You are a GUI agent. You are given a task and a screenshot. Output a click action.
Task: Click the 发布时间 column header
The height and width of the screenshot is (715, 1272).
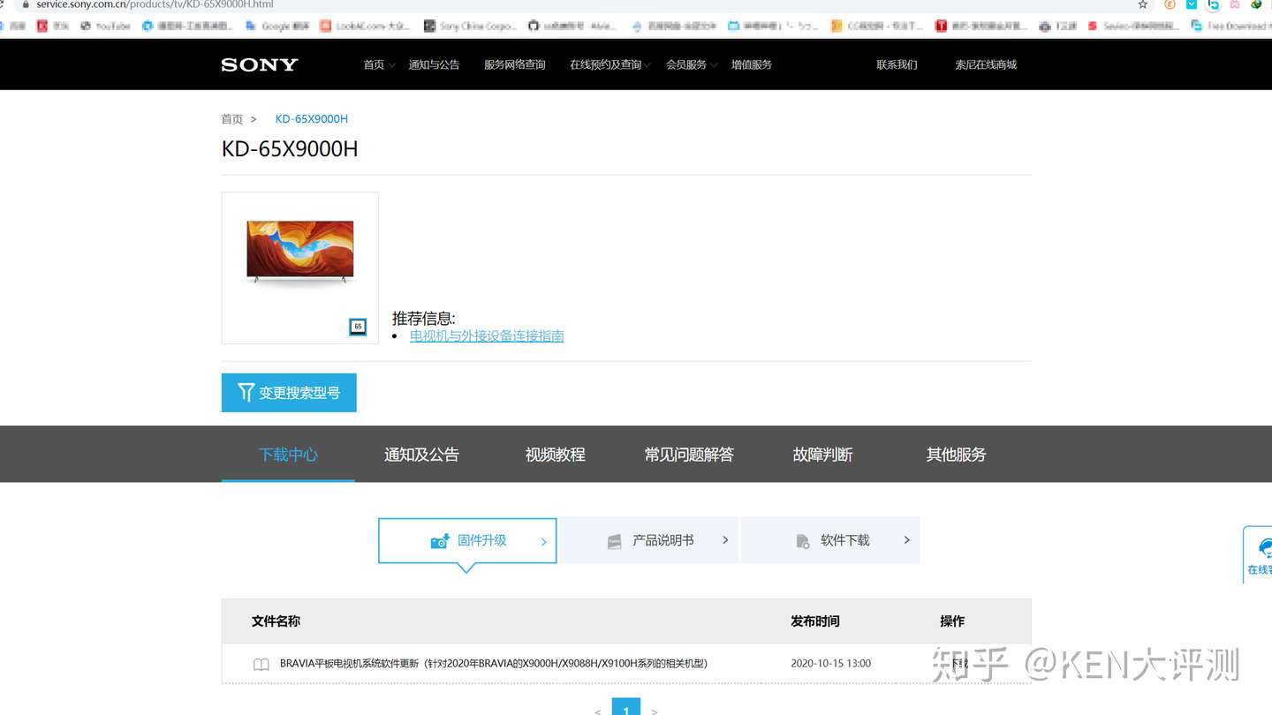[815, 621]
